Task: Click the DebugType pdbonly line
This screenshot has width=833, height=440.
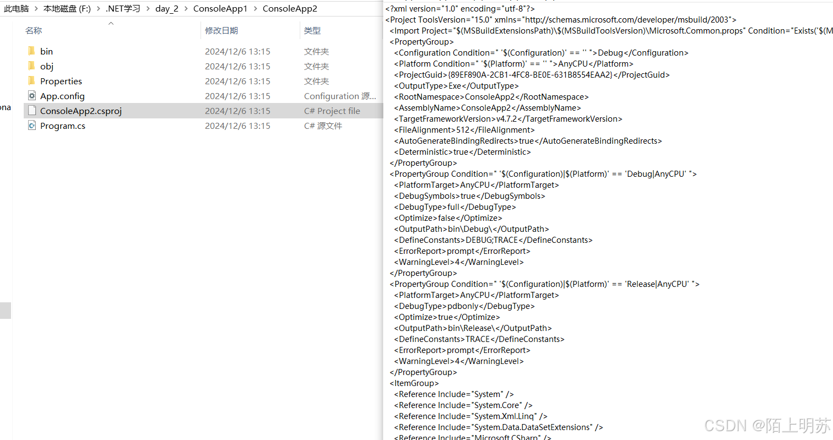Action: [464, 306]
